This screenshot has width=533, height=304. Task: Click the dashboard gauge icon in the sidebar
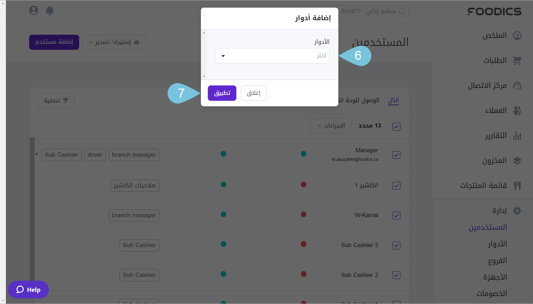[517, 35]
